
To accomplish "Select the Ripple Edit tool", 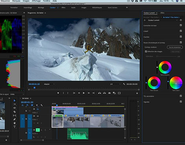I will tap(15, 108).
